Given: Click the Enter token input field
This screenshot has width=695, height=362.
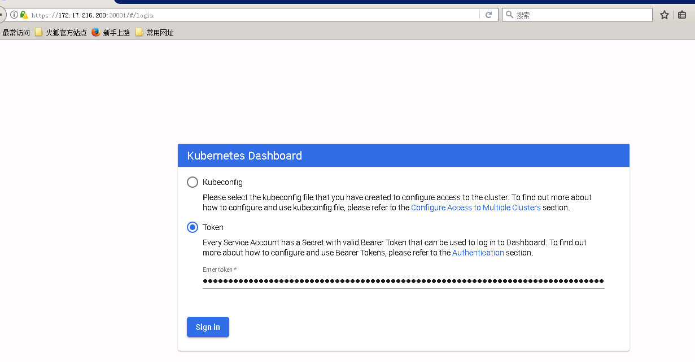Looking at the screenshot, I should coord(404,281).
